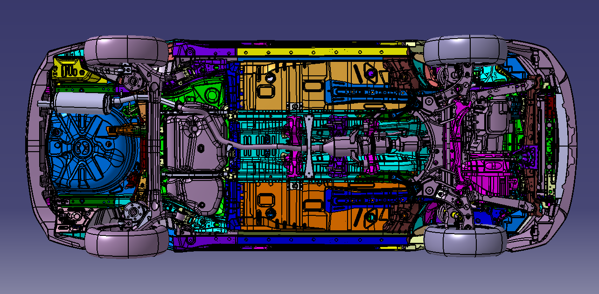
Task: Select the white cross brace over exhaust tunnel
Action: (308, 146)
